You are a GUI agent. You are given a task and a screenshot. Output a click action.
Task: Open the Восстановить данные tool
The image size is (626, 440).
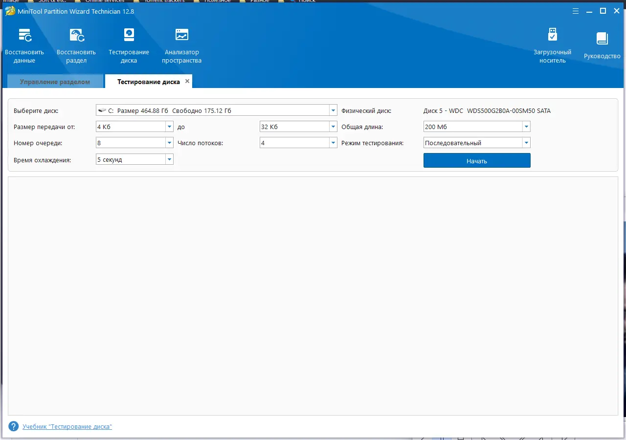(x=24, y=46)
